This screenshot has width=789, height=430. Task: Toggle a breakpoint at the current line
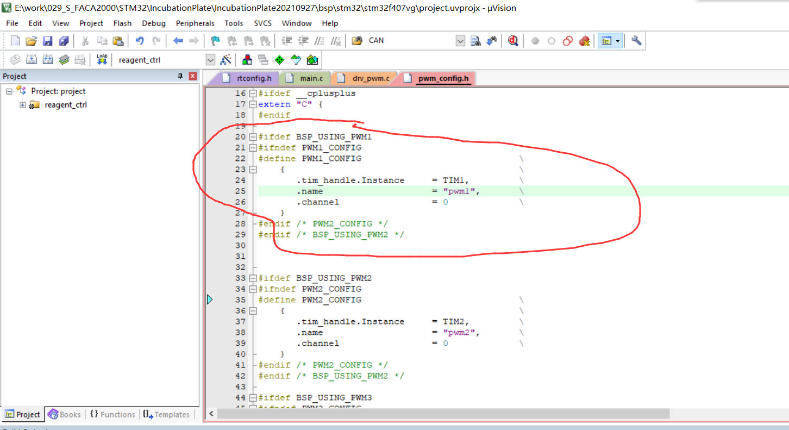pos(535,40)
